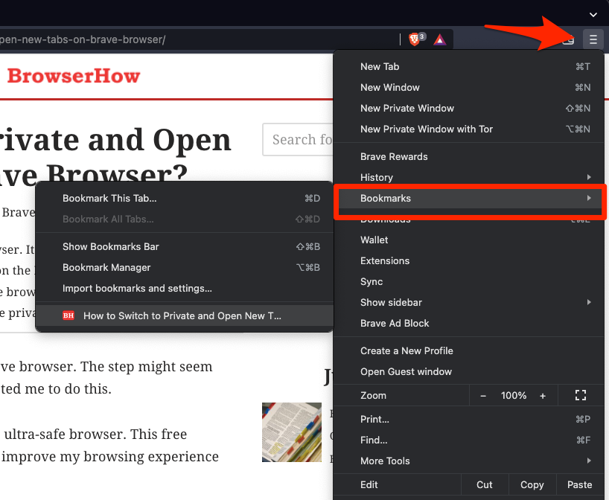Click the BH favicon bookmark icon
This screenshot has width=609, height=500.
(x=68, y=315)
